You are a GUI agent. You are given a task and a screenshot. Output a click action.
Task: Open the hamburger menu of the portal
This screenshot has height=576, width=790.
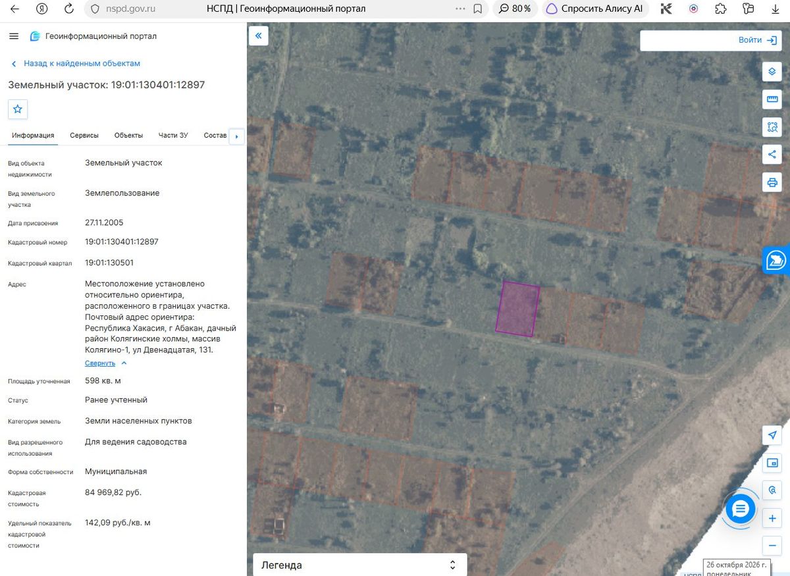click(14, 36)
